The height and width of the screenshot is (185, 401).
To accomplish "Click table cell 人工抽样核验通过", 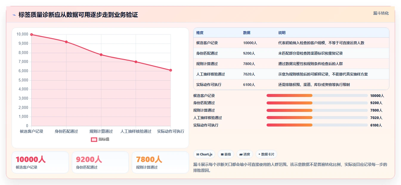I will pyautogui.click(x=210, y=74).
